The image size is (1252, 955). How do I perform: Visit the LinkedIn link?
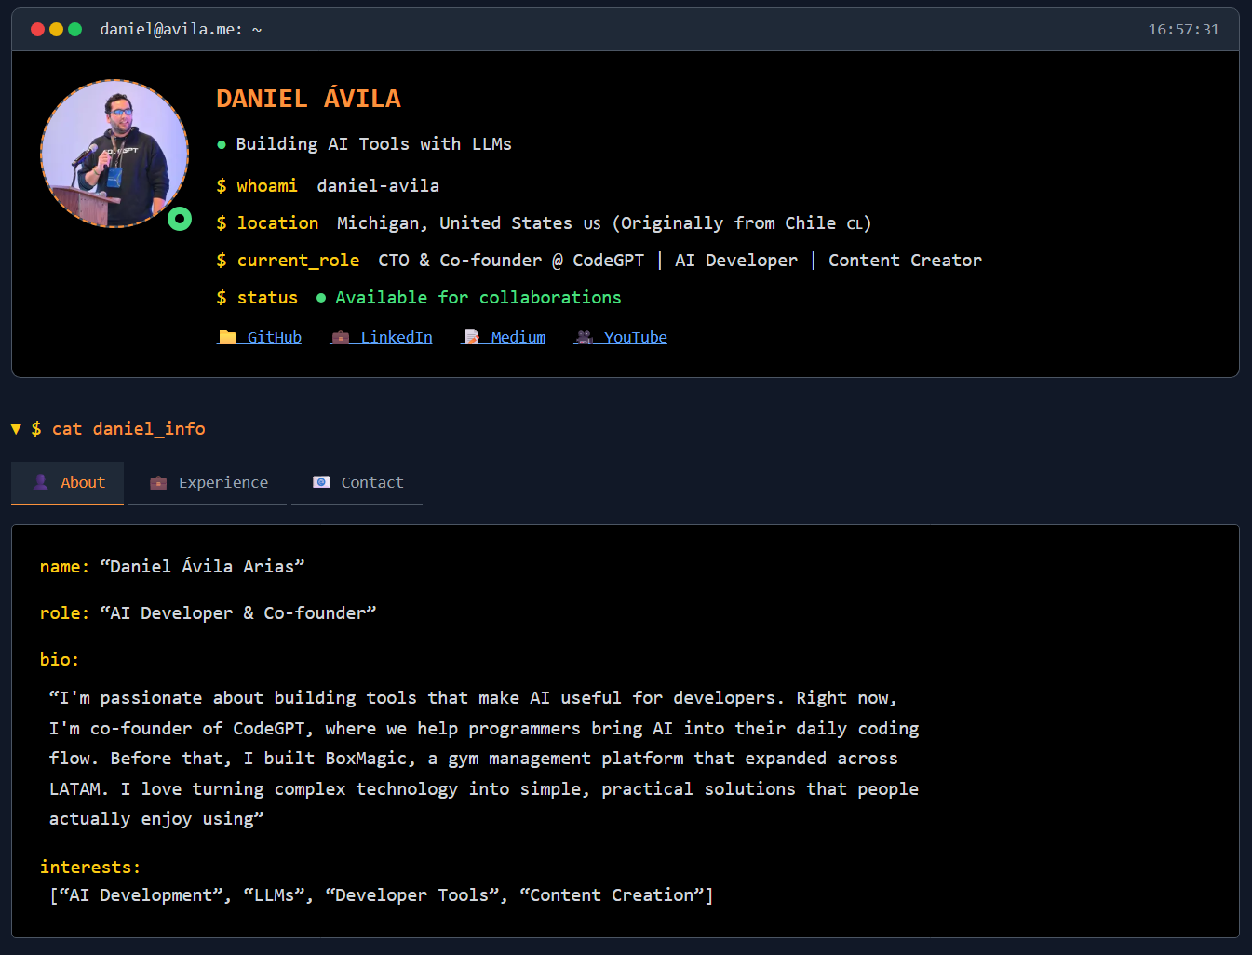tap(396, 337)
